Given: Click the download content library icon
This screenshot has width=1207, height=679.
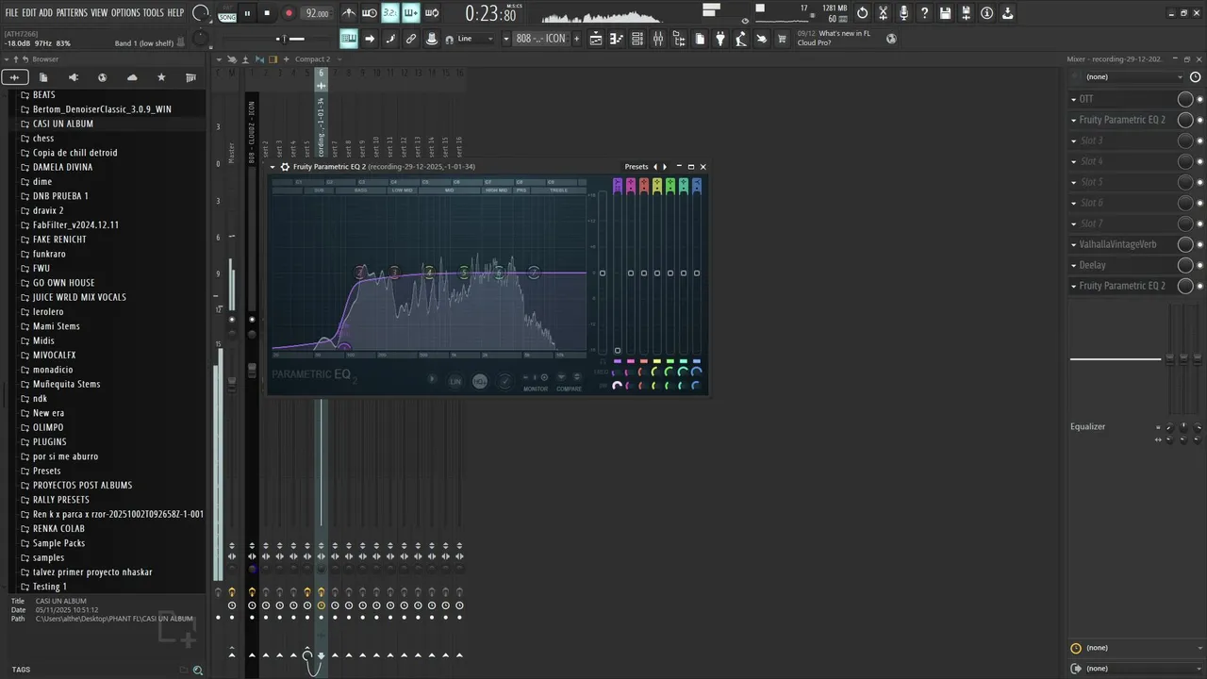Looking at the screenshot, I should 1007,13.
